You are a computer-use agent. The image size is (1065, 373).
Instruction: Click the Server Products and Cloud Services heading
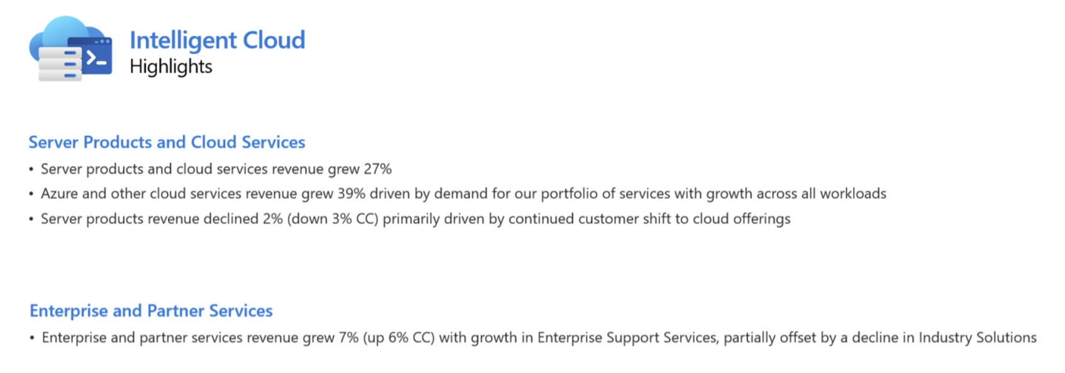click(x=167, y=143)
